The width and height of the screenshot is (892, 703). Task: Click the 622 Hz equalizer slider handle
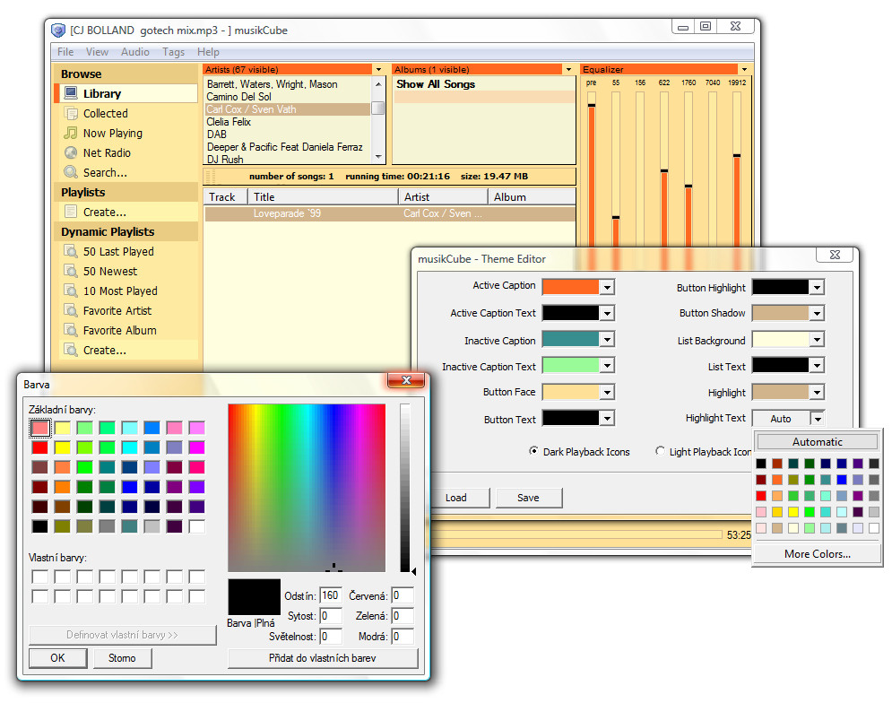pyautogui.click(x=664, y=170)
